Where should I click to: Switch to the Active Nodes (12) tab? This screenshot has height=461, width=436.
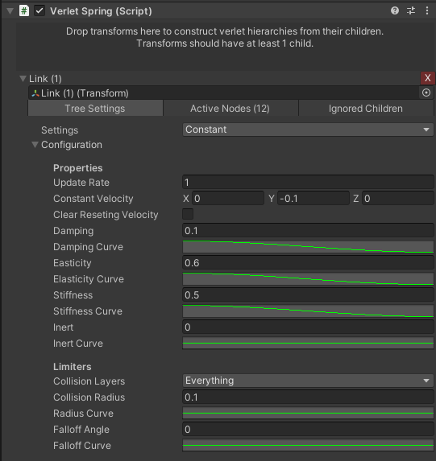[x=230, y=109]
